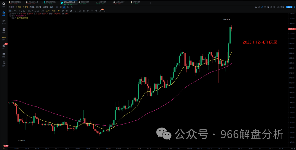
Task: Select the parallel channel drawing tool
Action: coord(19,11)
